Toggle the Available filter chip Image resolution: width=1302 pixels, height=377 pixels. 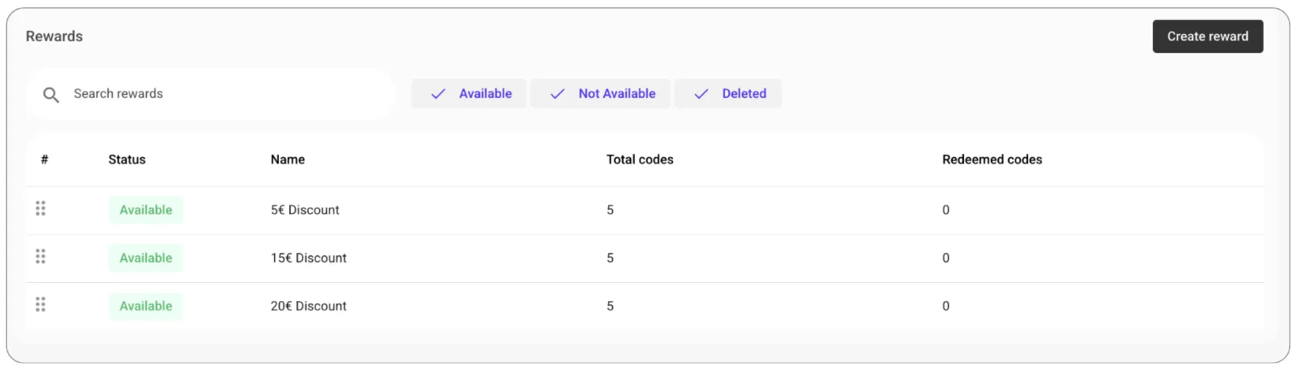[x=469, y=94]
